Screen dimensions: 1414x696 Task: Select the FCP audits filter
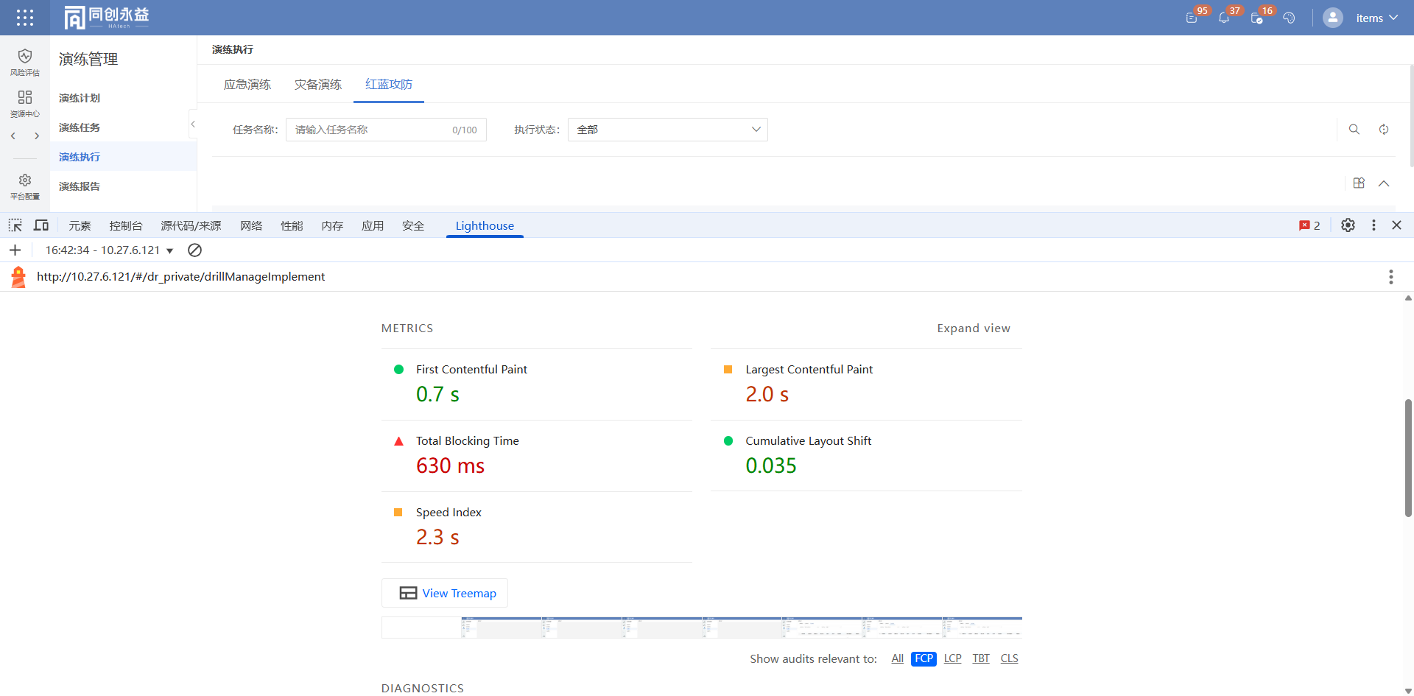point(924,658)
